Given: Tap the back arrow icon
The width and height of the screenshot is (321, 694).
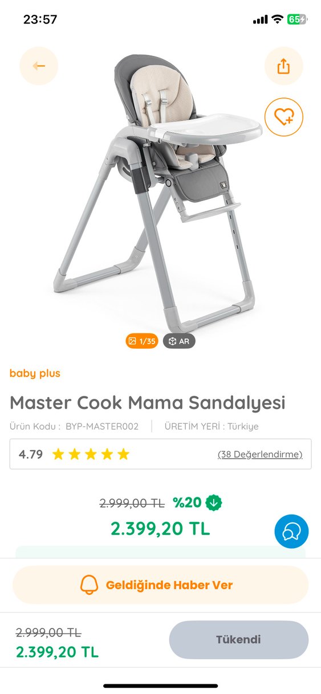Looking at the screenshot, I should (39, 66).
